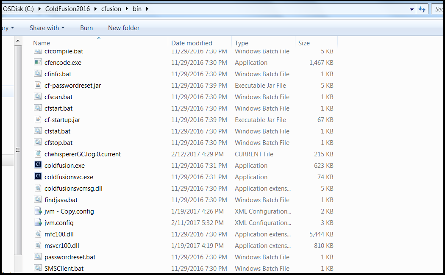Go to ColdFusion2016 folder in breadcrumb
Viewport: 445px width, 275px height.
click(x=67, y=9)
